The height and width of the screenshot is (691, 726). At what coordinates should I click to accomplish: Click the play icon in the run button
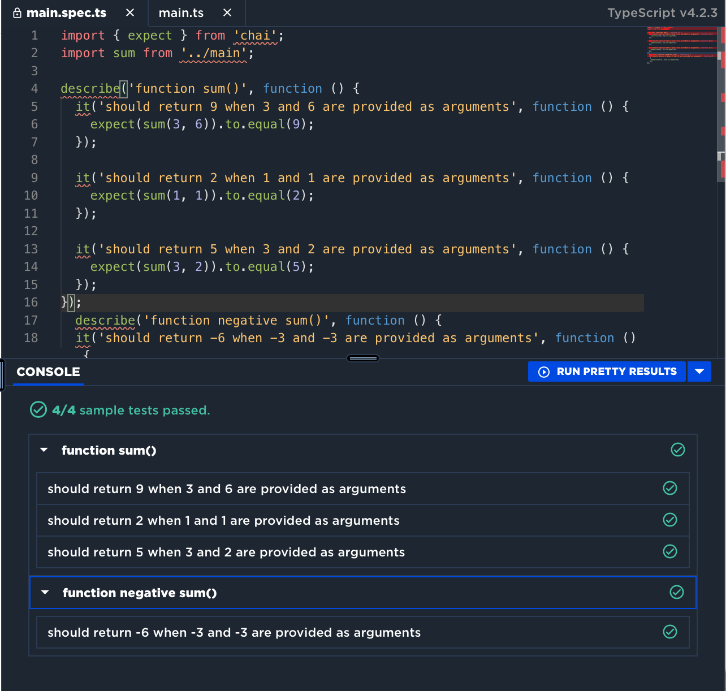coord(544,372)
